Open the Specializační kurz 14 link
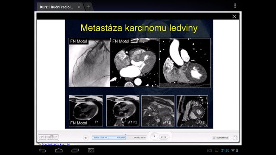 (x=55, y=144)
